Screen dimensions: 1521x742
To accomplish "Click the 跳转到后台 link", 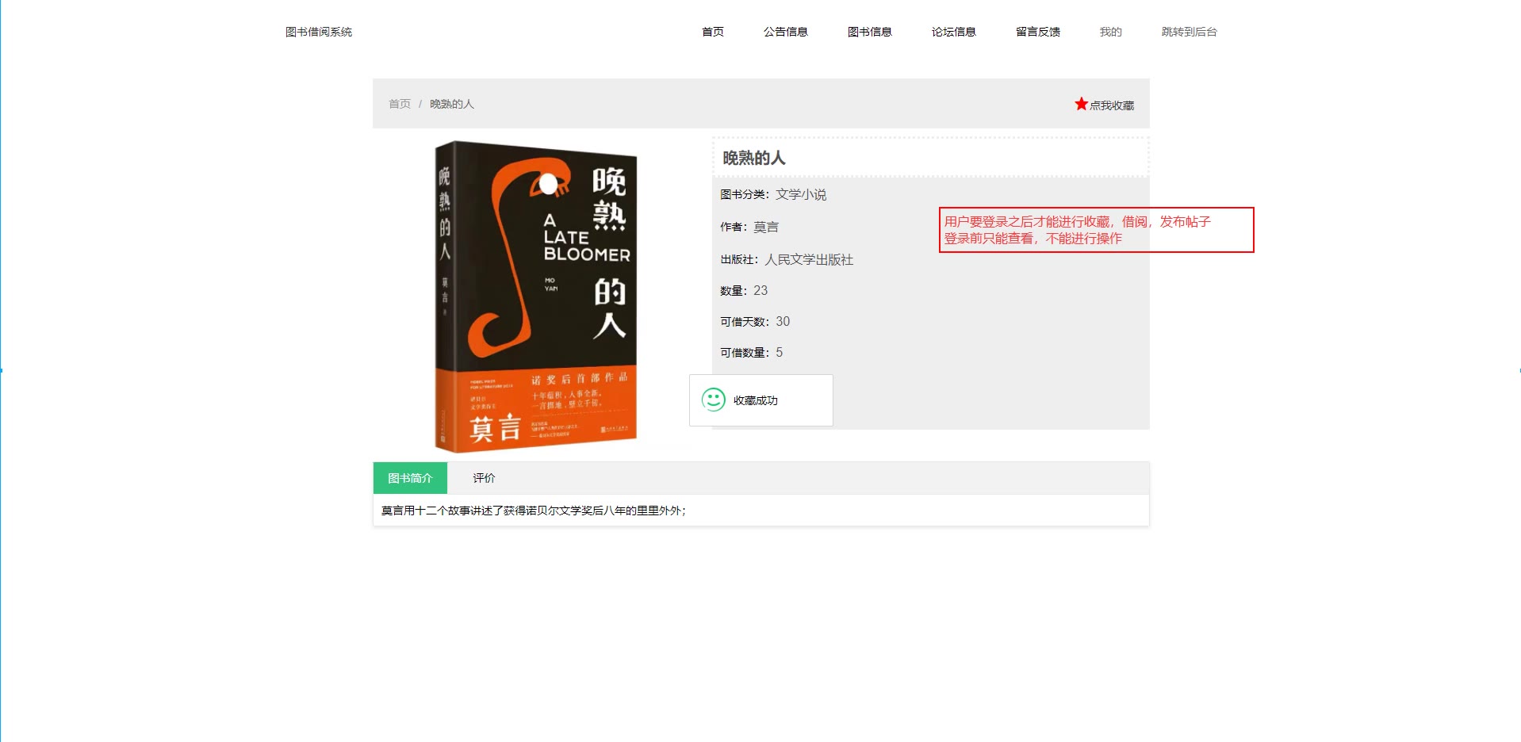I will tap(1189, 32).
